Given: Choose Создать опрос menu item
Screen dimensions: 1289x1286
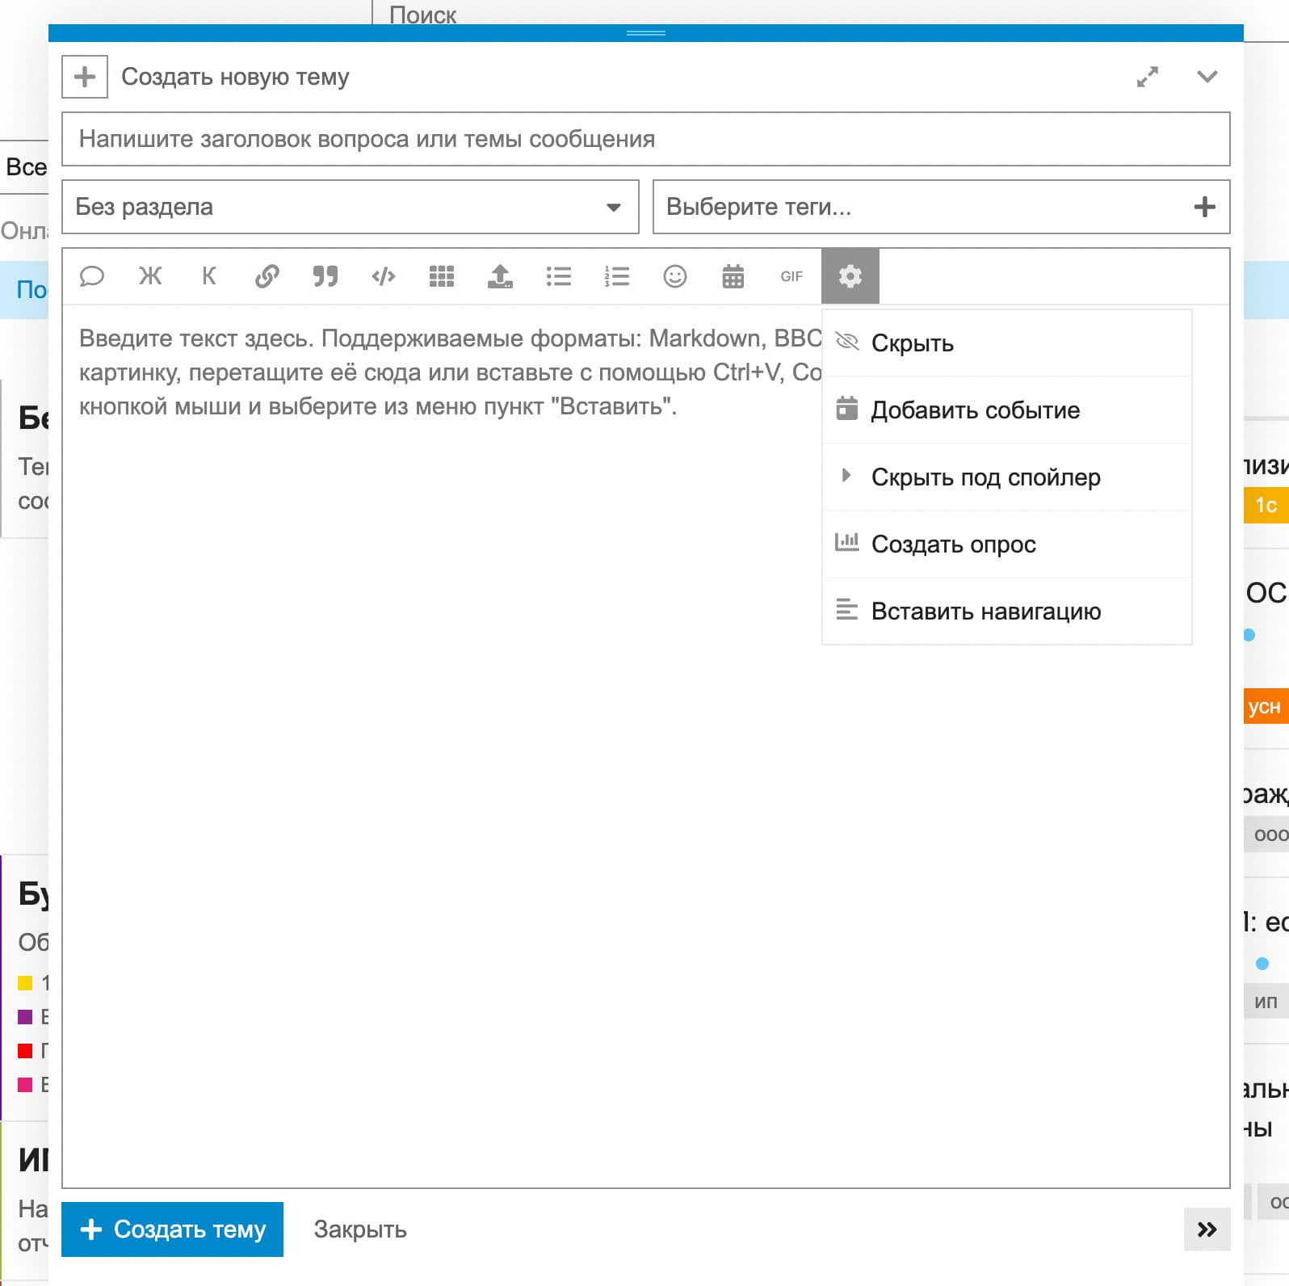Looking at the screenshot, I should pyautogui.click(x=1007, y=544).
